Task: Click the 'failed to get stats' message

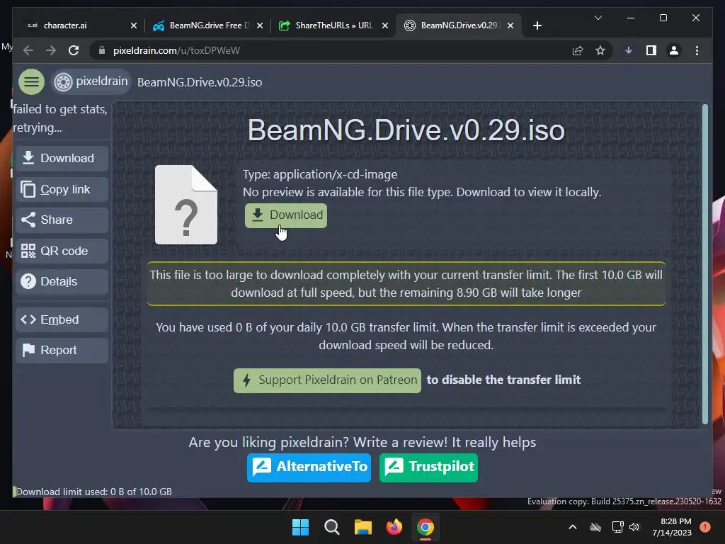Action: tap(60, 118)
